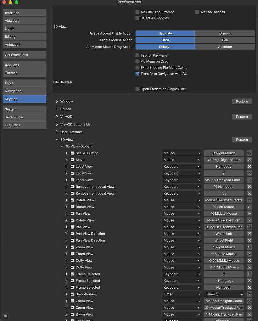This screenshot has width=258, height=321.
Task: Enable Tab for Pie Menu
Action: [137, 55]
